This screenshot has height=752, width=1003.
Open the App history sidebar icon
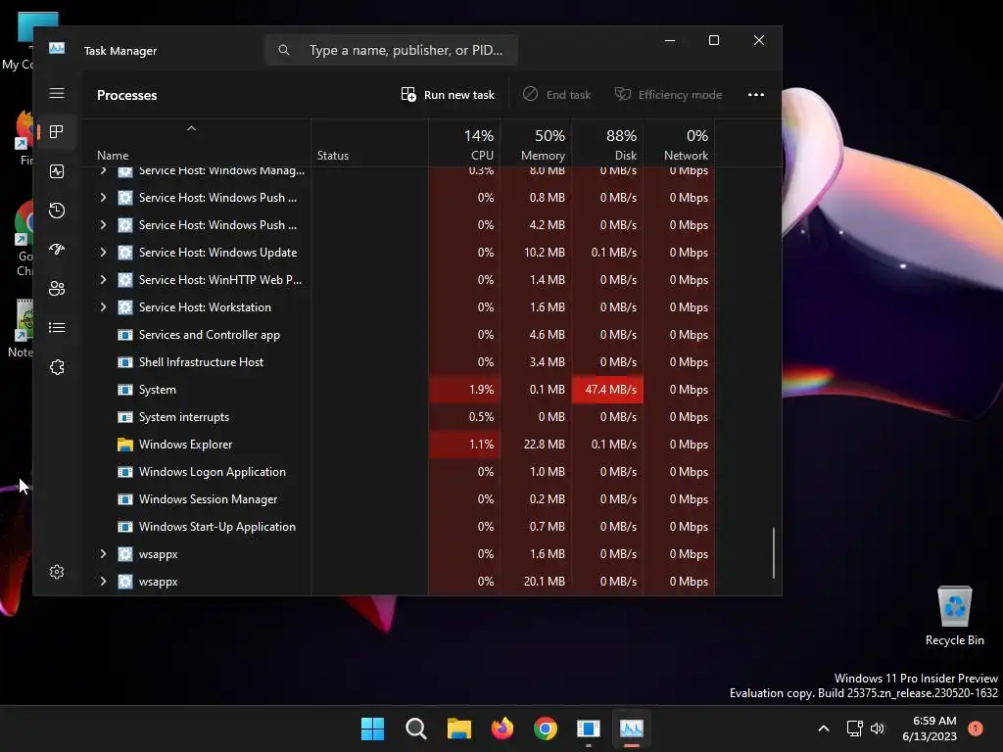pyautogui.click(x=56, y=211)
